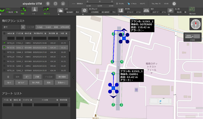203x119 pixels.
Task: Click the KPRO参照 button
Action: (64, 27)
